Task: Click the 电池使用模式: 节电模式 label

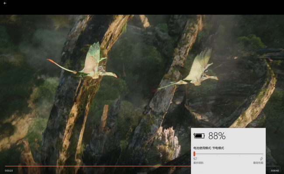Action: pos(209,148)
